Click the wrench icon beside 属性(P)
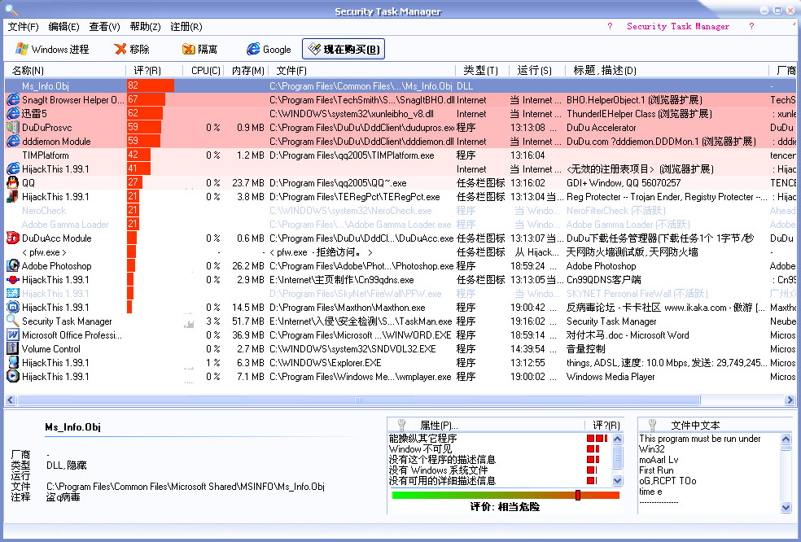This screenshot has height=542, width=801. point(401,425)
